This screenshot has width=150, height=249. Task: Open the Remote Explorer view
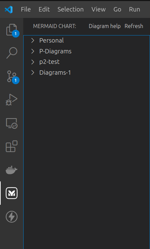11,123
